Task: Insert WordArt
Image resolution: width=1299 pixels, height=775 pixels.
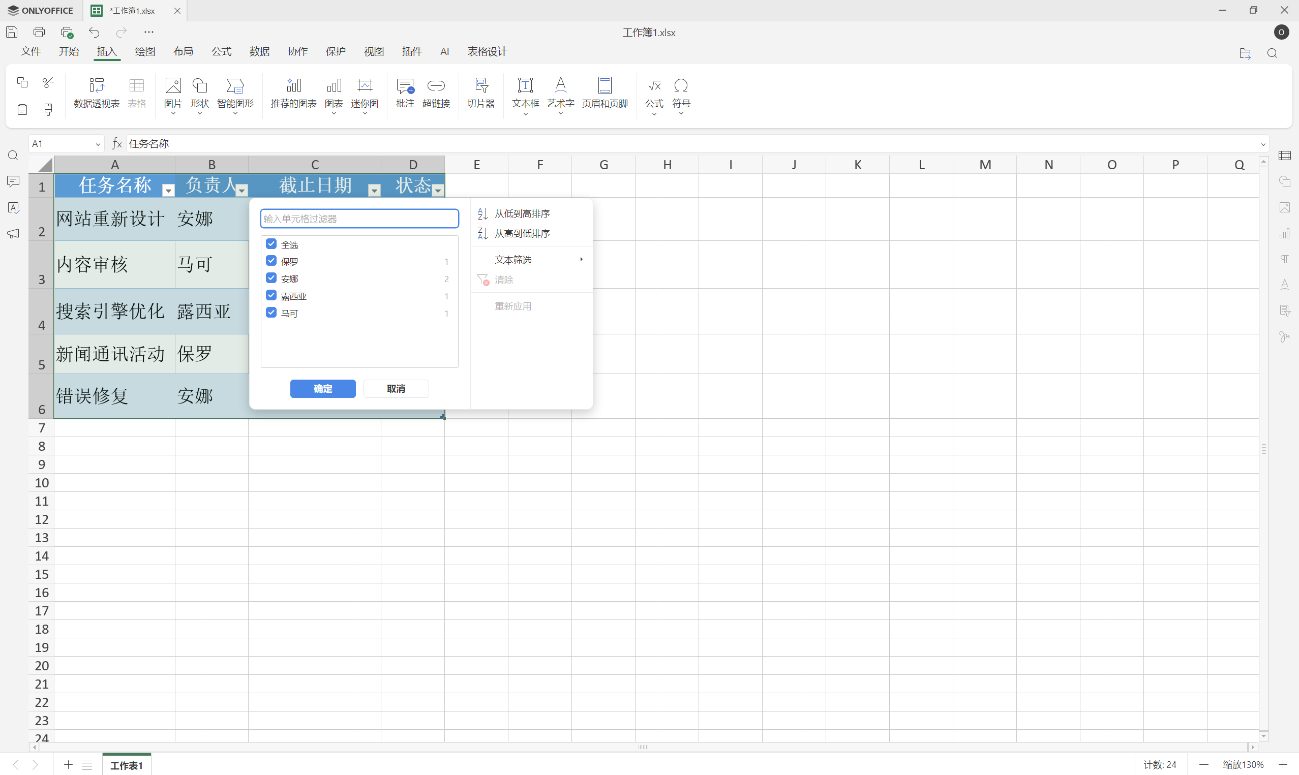Action: (x=559, y=94)
